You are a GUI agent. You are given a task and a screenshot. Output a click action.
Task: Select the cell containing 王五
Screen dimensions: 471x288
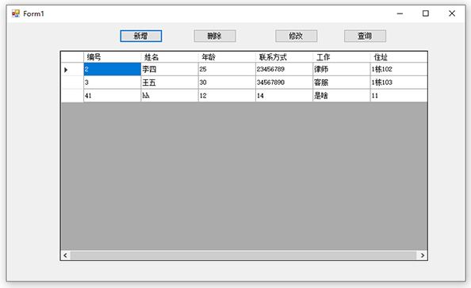(x=170, y=83)
